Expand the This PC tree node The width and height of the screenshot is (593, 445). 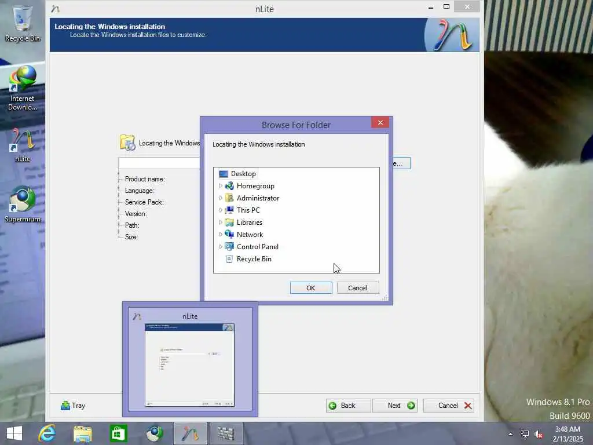[221, 210]
